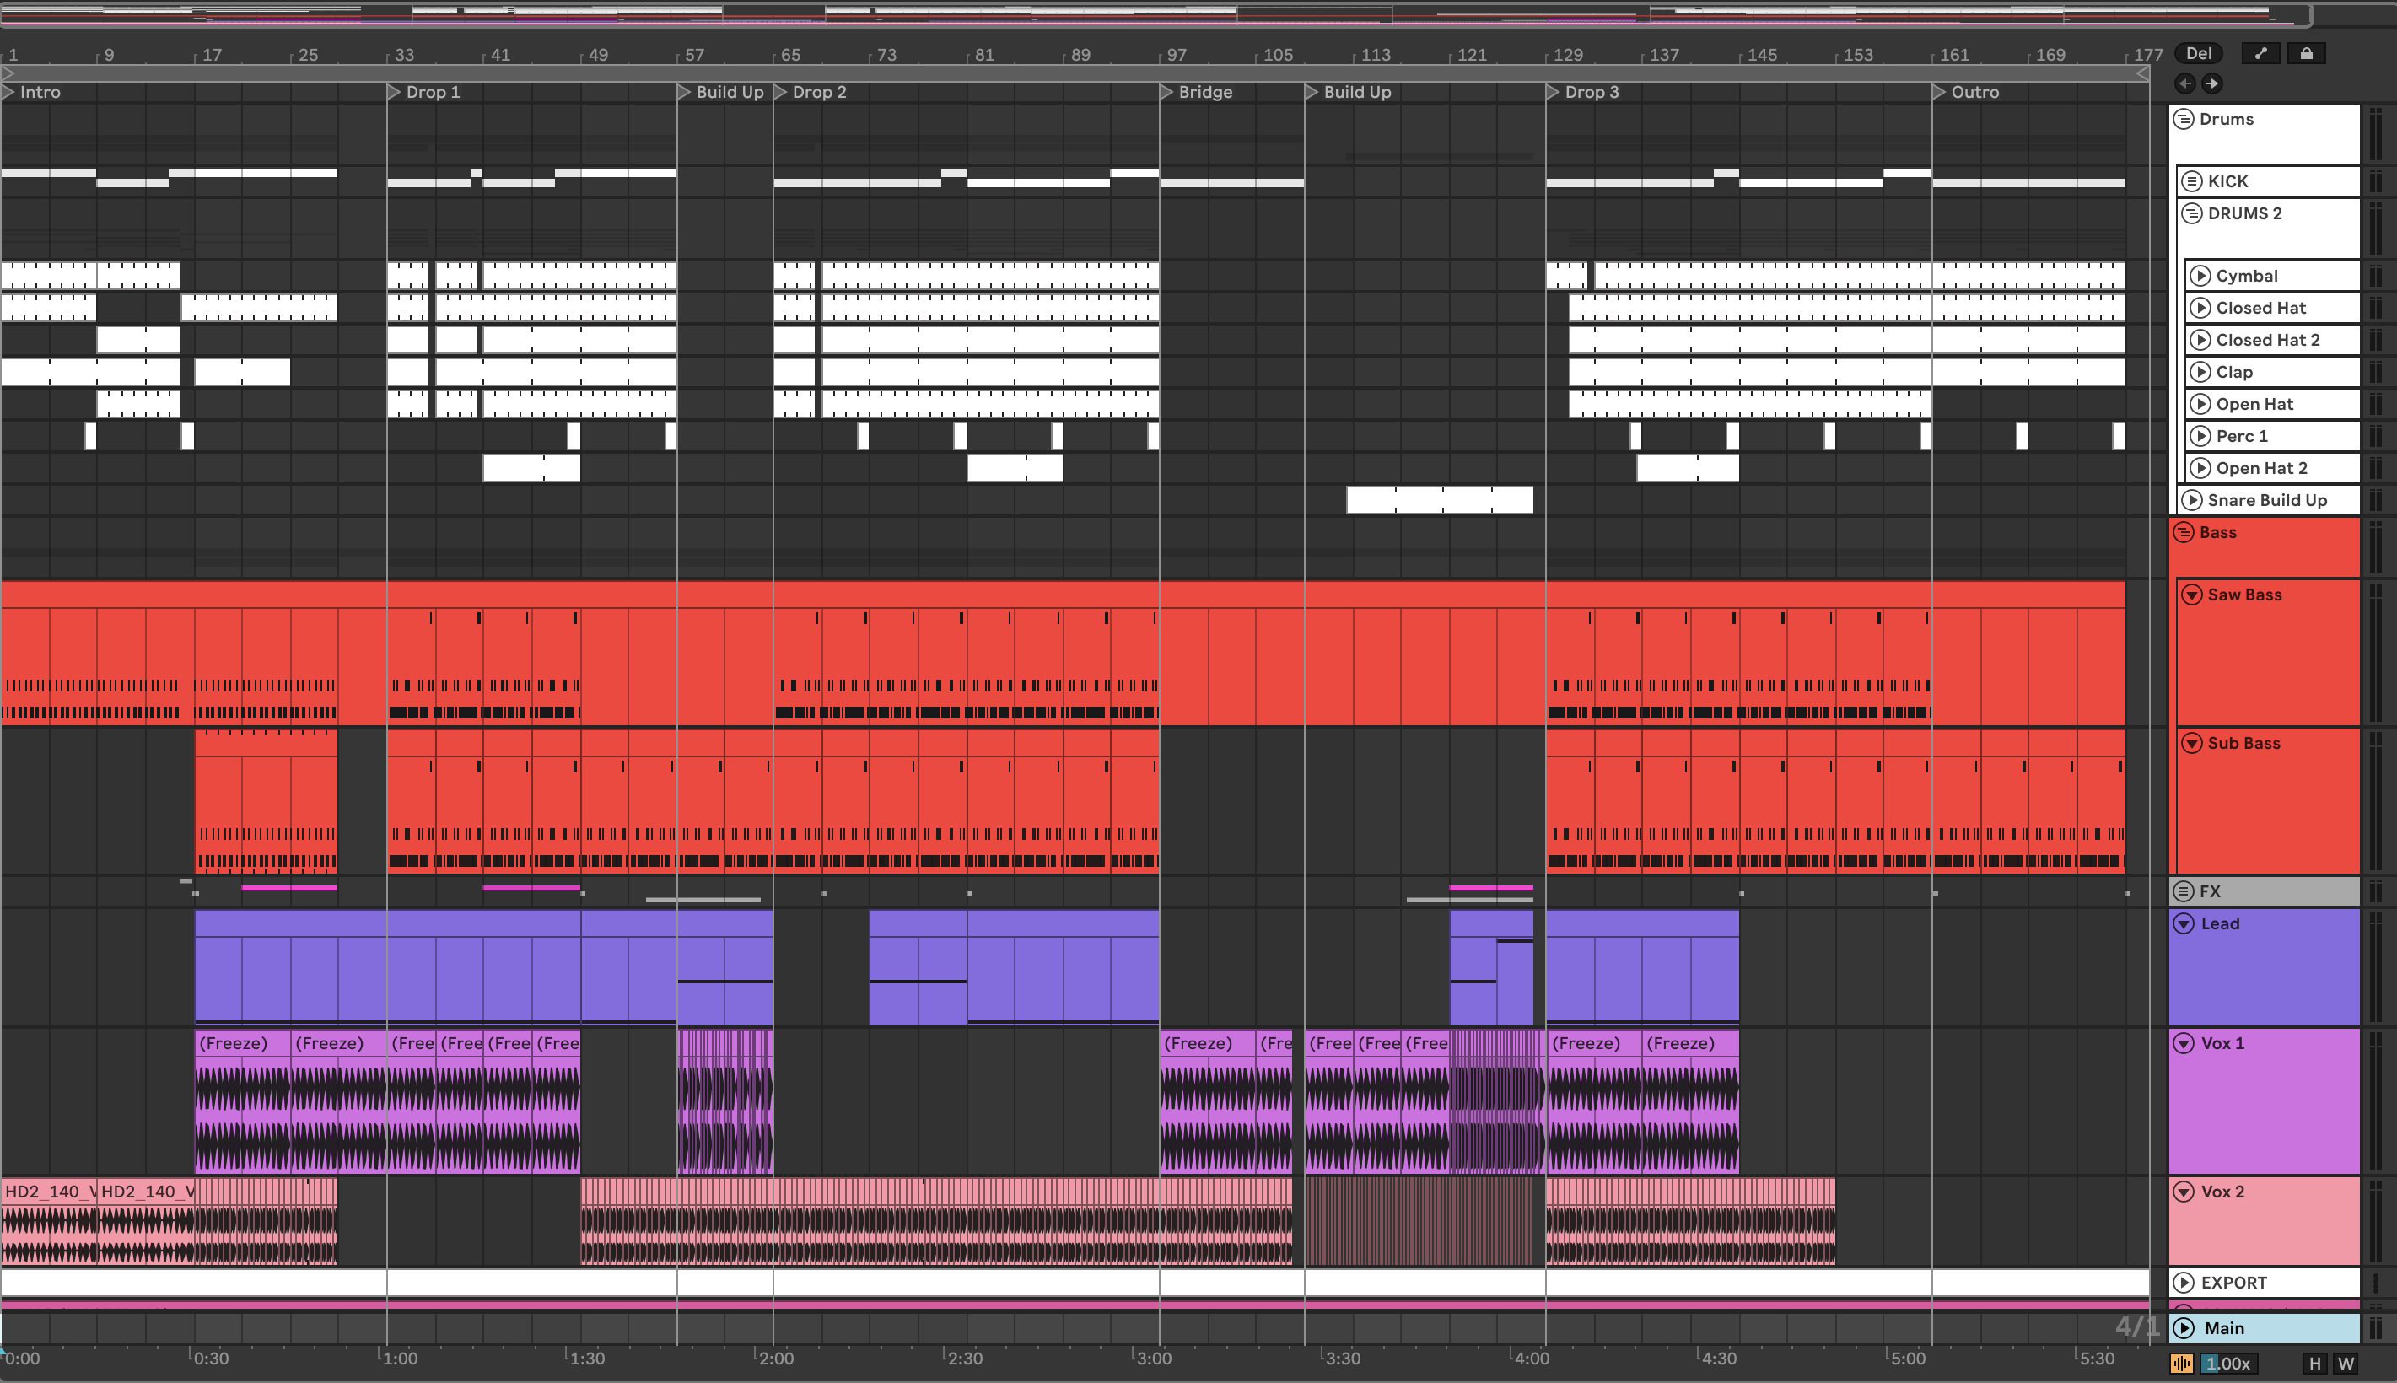Collapse the Drums group track
The image size is (2397, 1383).
2184,119
